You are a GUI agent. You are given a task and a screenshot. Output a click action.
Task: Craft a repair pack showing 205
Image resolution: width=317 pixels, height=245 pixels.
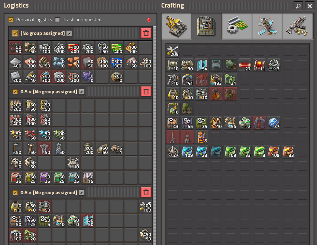click(173, 51)
